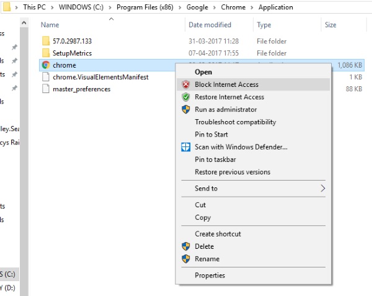Click the red shield Block Internet icon
Screen dimensions: 372x296
click(186, 84)
